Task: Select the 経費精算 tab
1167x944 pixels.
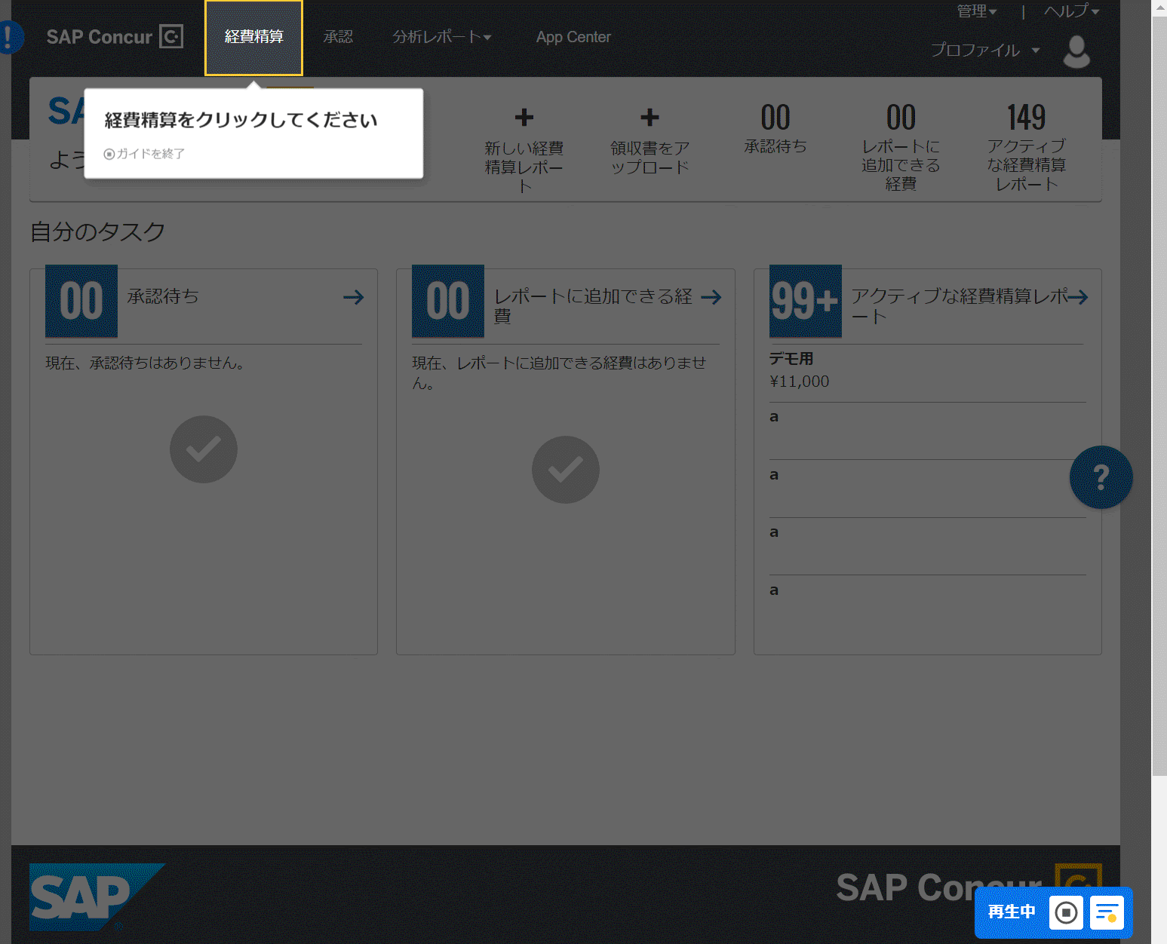Action: pos(253,37)
